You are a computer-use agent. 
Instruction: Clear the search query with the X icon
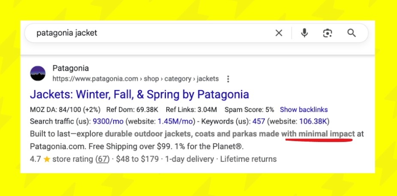(x=279, y=33)
